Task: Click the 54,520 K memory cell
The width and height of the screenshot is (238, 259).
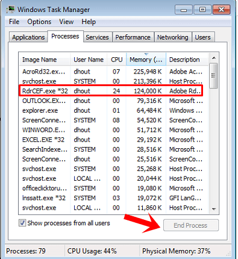Action: coord(149,120)
